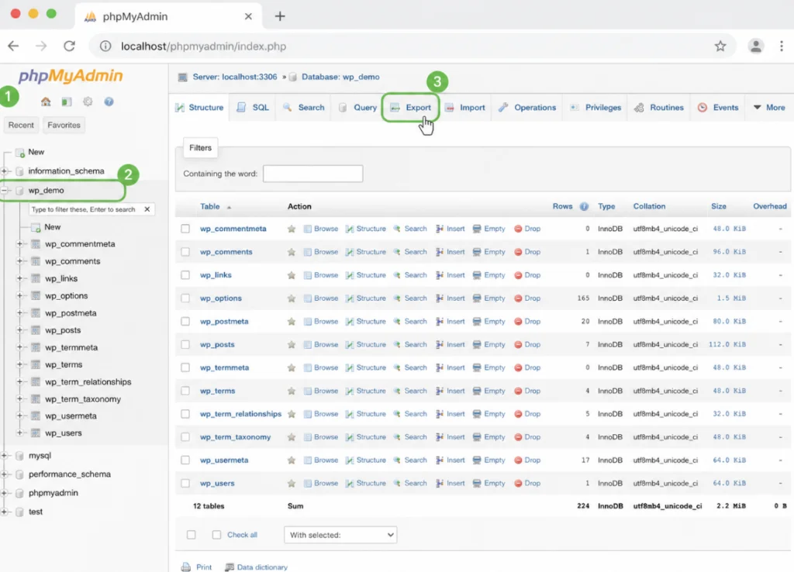View site information icon in address bar

pos(105,46)
